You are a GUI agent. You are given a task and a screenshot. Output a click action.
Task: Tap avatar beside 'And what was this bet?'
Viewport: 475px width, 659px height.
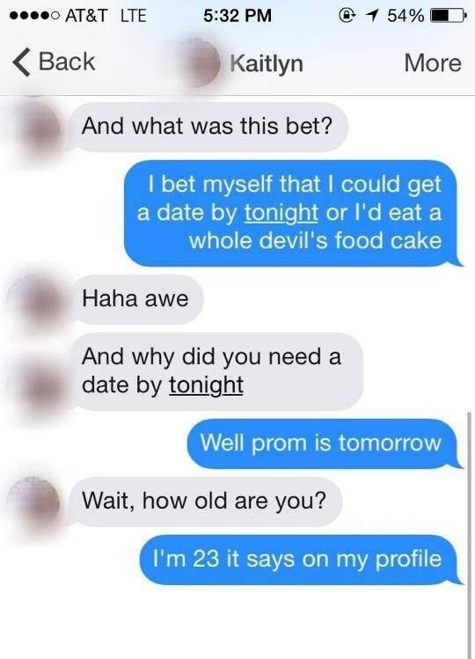coord(40,128)
